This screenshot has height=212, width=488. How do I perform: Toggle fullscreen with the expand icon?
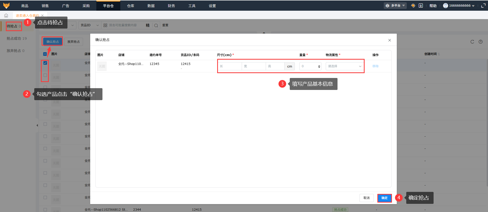point(483,6)
